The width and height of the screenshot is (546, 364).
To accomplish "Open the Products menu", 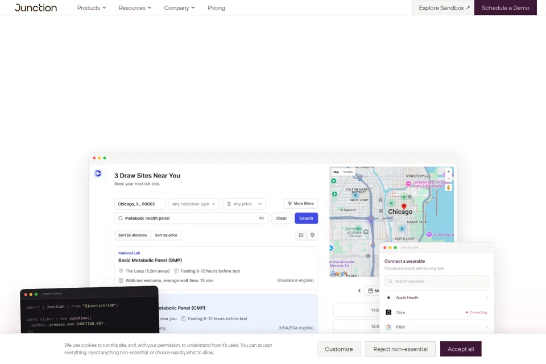I will (92, 7).
